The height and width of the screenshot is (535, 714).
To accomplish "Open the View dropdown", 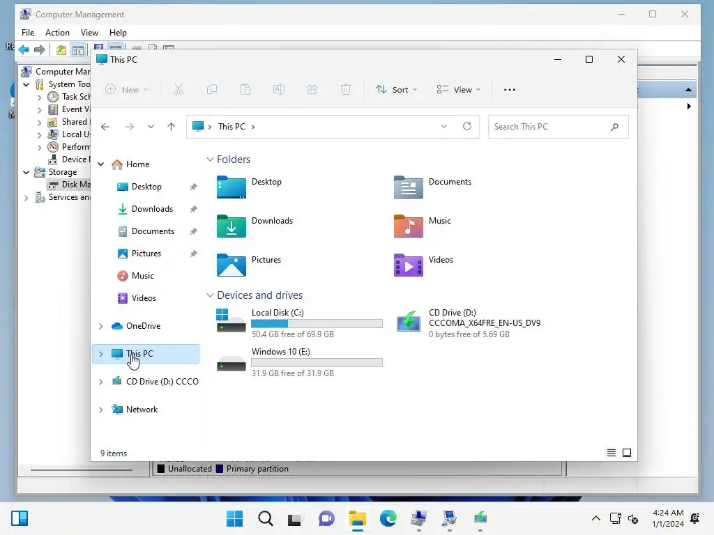I will coord(459,90).
